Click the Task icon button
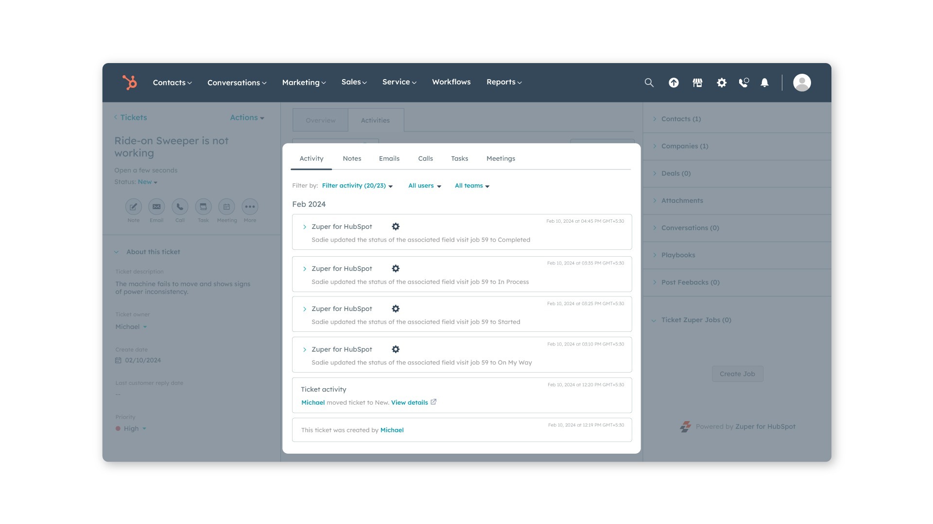The image size is (933, 524). [203, 207]
